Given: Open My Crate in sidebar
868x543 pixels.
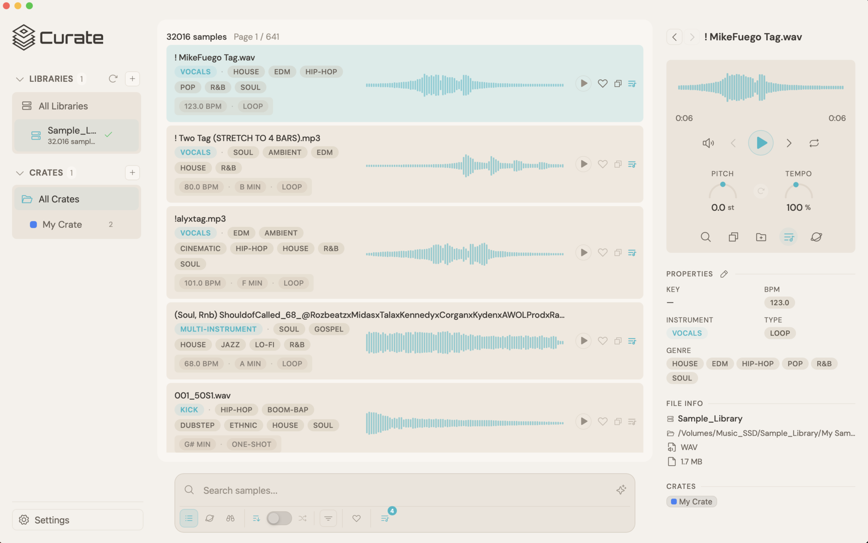Looking at the screenshot, I should [76, 225].
